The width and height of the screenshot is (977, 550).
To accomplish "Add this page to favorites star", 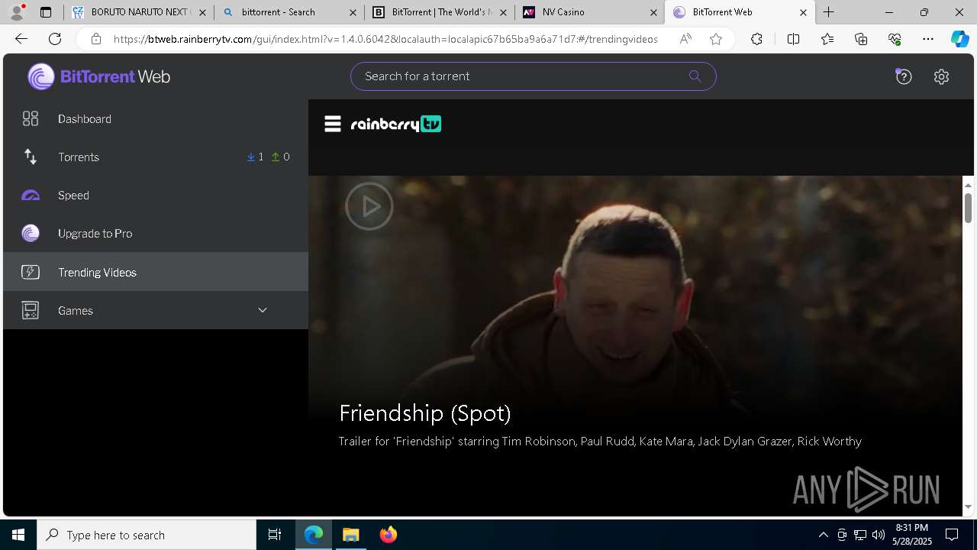I will coord(716,39).
